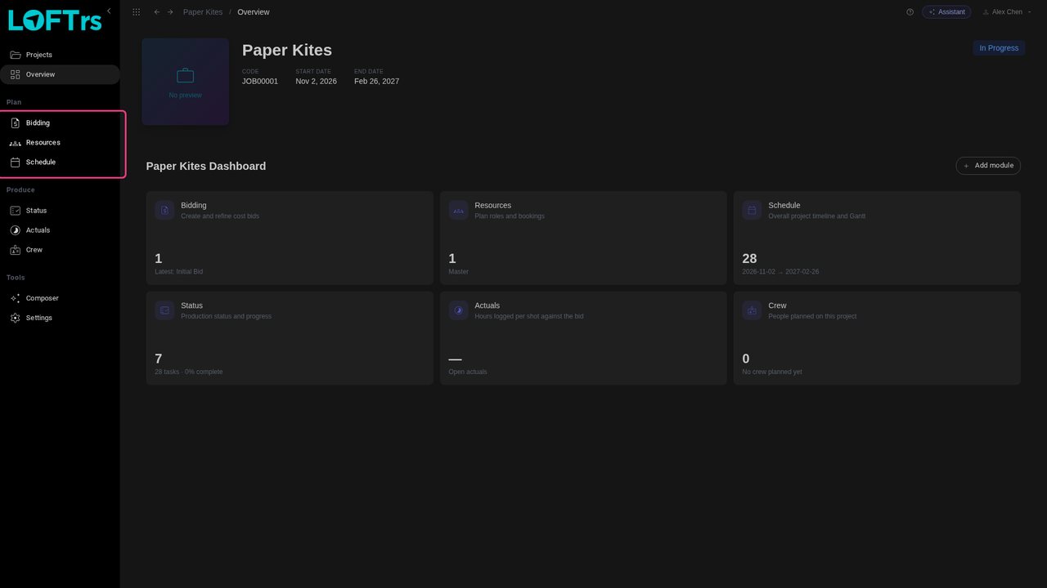Open Status in the sidebar Produce section
1047x588 pixels.
[60, 210]
